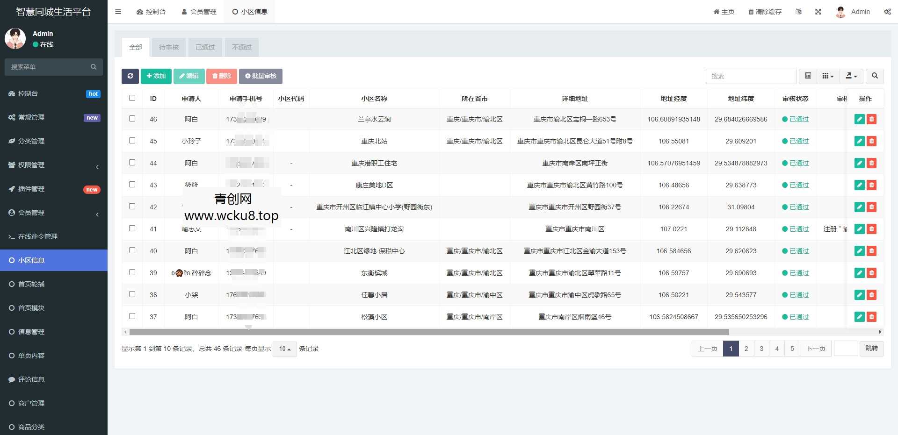Toggle the select-all checkbox in table header
Viewport: 898px width, 435px height.
[x=132, y=98]
